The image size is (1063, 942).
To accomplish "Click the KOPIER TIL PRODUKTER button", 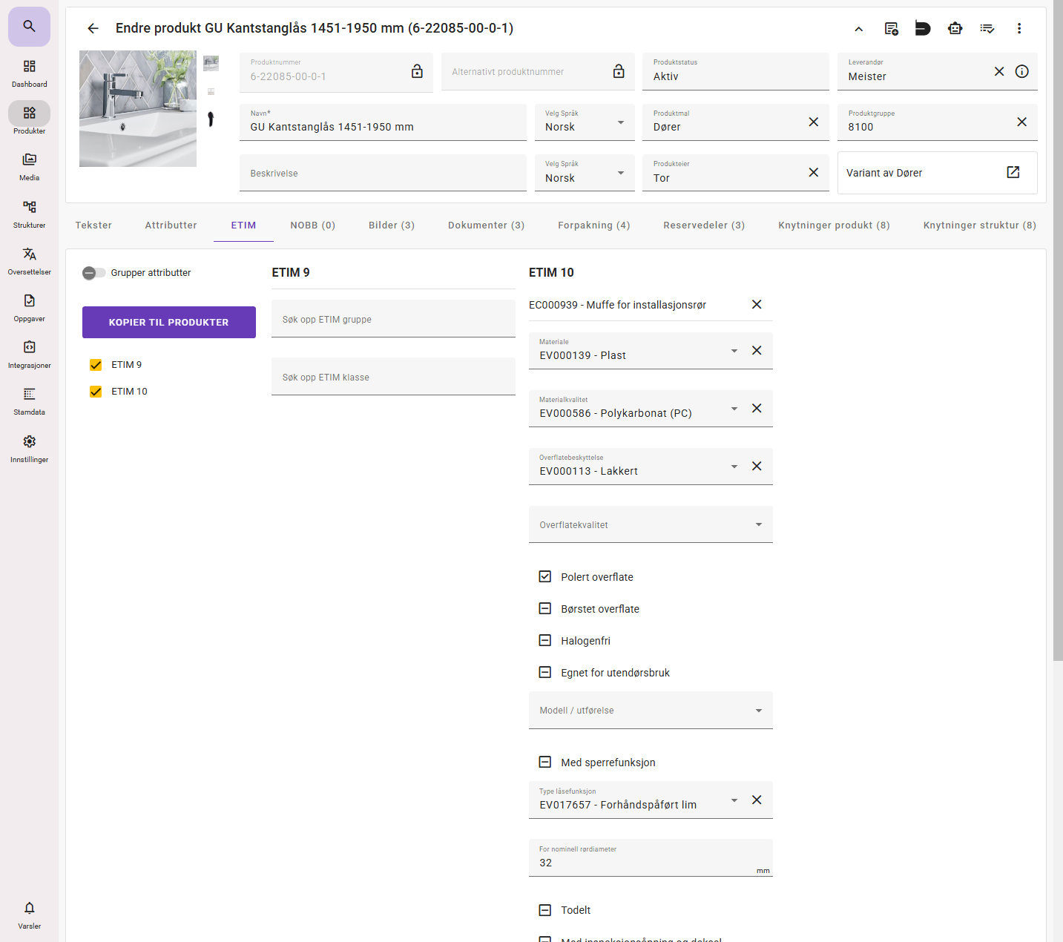I will (168, 323).
